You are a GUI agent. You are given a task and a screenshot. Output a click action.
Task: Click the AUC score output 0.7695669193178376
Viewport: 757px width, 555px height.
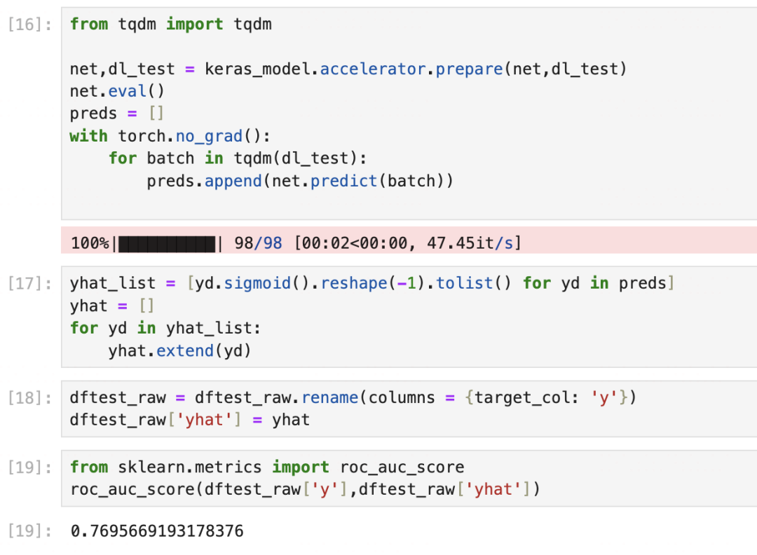coord(157,531)
